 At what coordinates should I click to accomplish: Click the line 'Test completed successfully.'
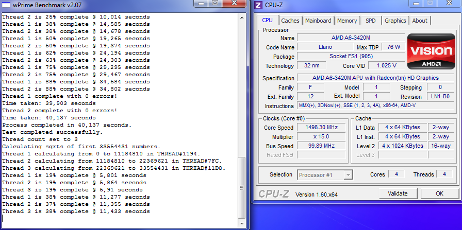point(53,132)
